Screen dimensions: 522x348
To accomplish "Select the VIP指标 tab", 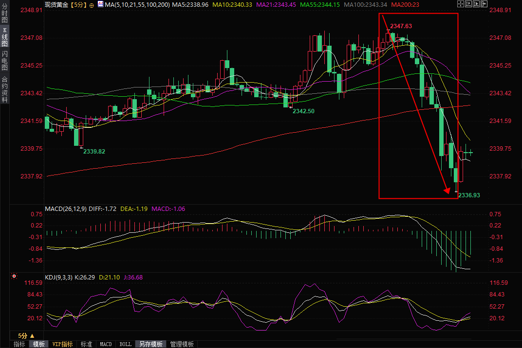I will 62,344.
